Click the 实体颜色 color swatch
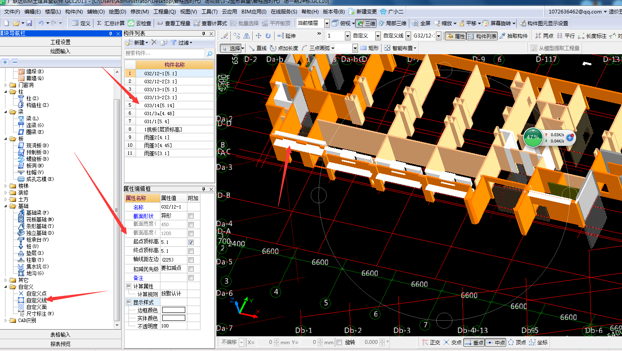This screenshot has height=351, width=622. coord(174,318)
